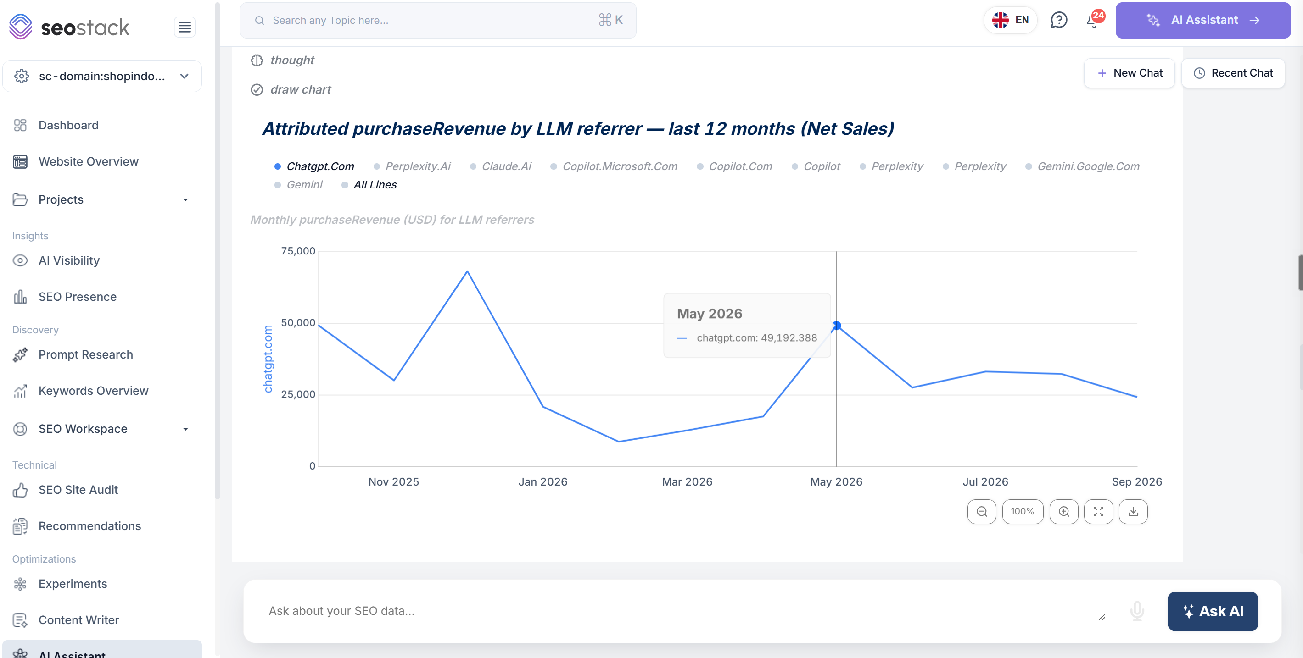Click the 'Jan 2026' x-axis label
The width and height of the screenshot is (1303, 658).
tap(543, 481)
